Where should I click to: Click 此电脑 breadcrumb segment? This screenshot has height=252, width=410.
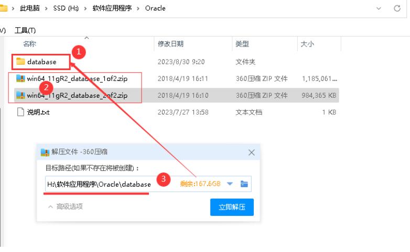coord(31,8)
